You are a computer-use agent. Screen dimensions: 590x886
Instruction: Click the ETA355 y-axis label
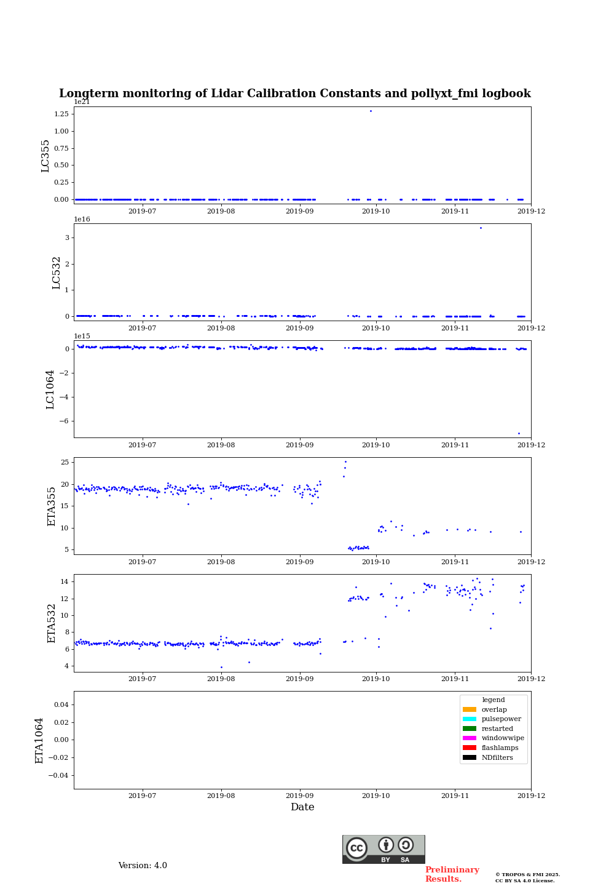tap(52, 506)
